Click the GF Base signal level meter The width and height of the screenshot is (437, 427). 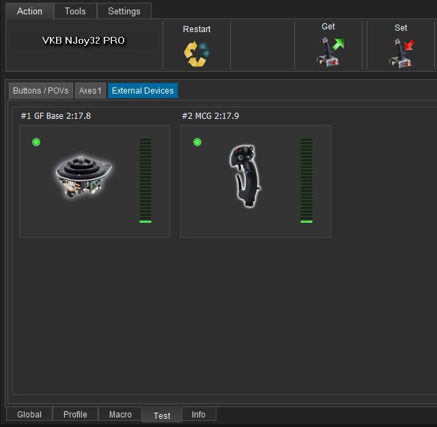coord(145,181)
